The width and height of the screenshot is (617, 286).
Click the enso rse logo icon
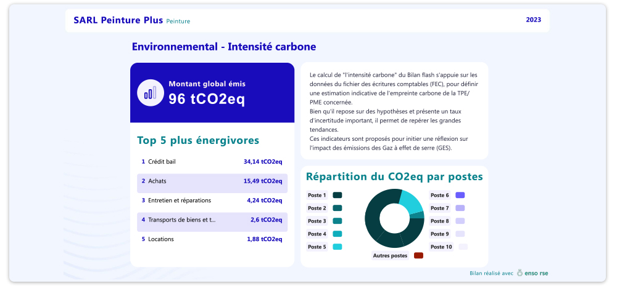pyautogui.click(x=520, y=273)
